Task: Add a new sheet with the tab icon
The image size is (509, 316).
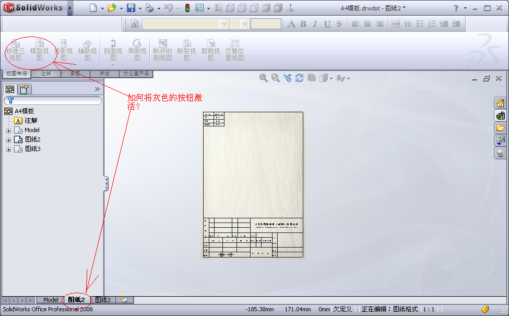Action: [x=124, y=300]
